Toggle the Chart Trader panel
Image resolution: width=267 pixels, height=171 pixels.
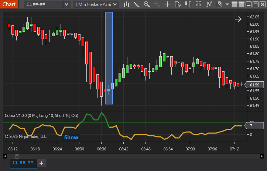[x=188, y=4]
